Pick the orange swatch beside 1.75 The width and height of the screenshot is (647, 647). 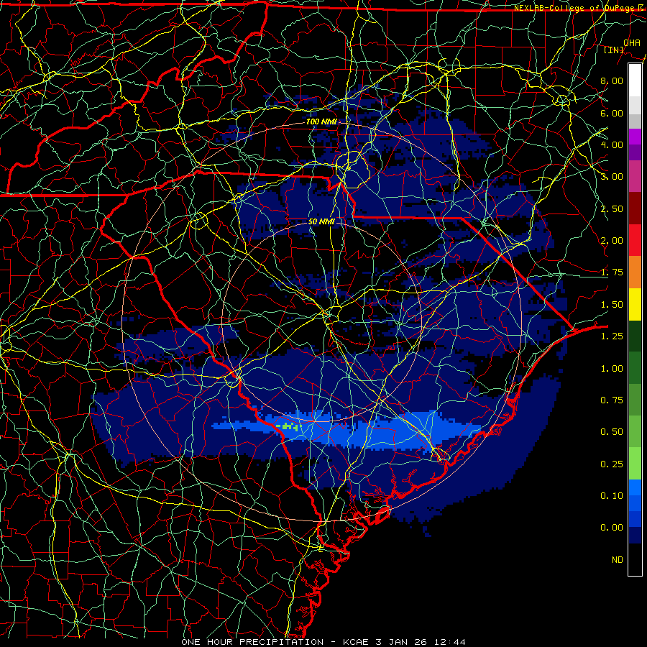tap(635, 272)
